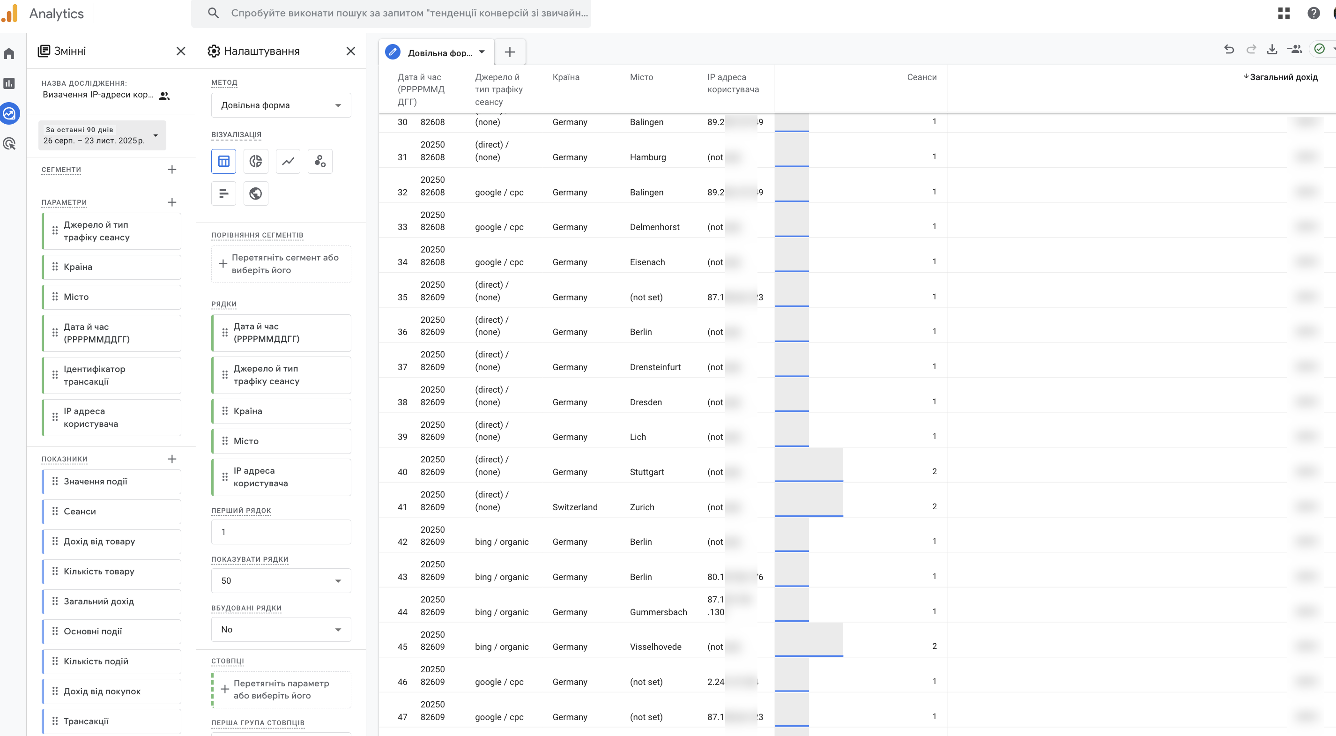Select the scatter plot visualization icon

(320, 161)
